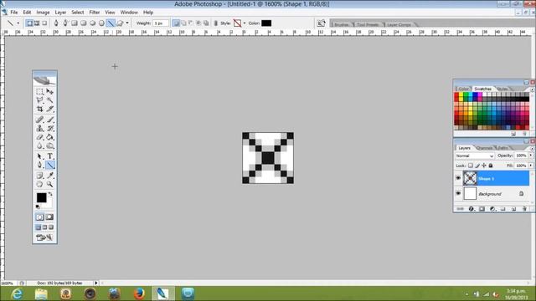The image size is (536, 301).
Task: Select the Eraser tool
Action: point(39,137)
